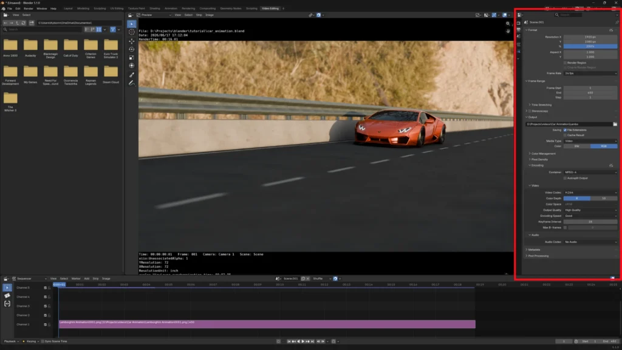Select the Transform tool in preview toolbar
Viewport: 622px width, 350px height.
point(132,66)
